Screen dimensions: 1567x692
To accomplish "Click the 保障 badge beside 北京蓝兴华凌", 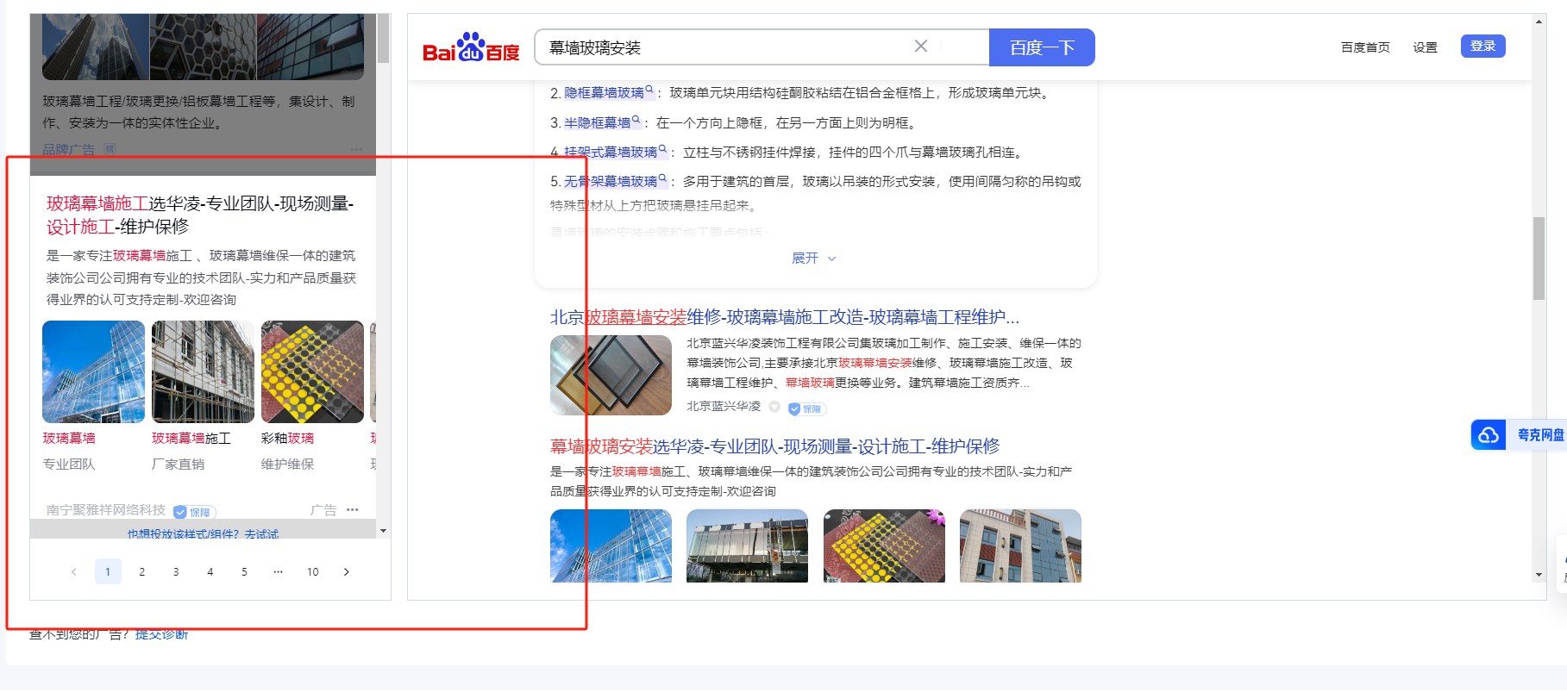I will pos(806,409).
